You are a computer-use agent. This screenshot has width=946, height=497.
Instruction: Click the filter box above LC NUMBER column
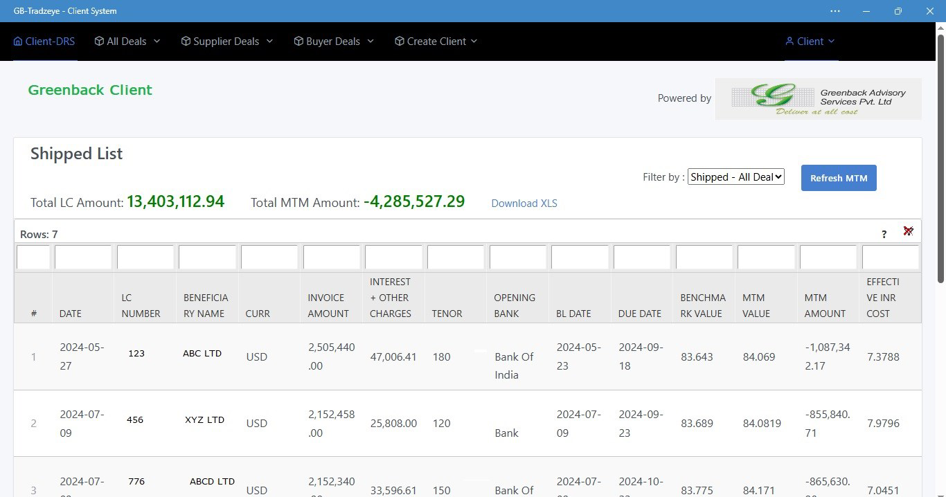point(145,257)
